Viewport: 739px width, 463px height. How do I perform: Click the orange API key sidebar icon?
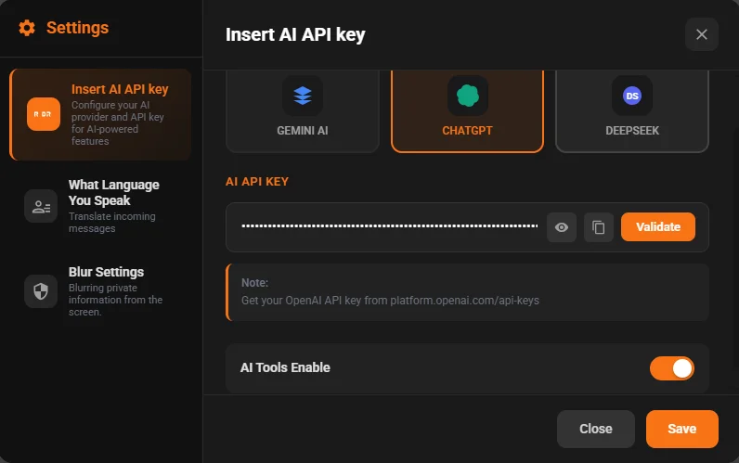tap(43, 114)
